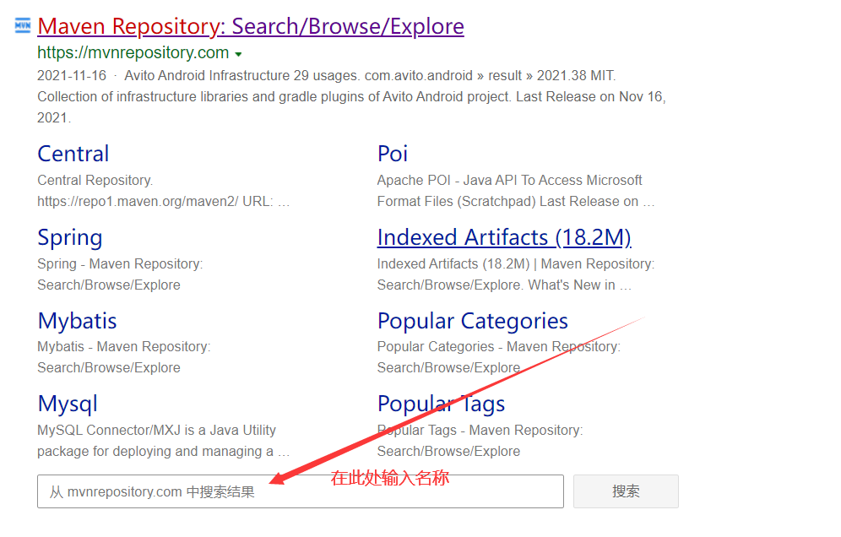Viewport: 841px width, 537px height.
Task: Open the Popular Tags sitelink
Action: coord(441,404)
